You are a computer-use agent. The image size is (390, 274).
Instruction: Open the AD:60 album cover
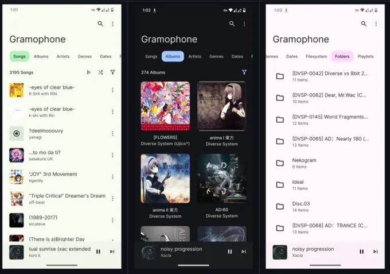[221, 179]
